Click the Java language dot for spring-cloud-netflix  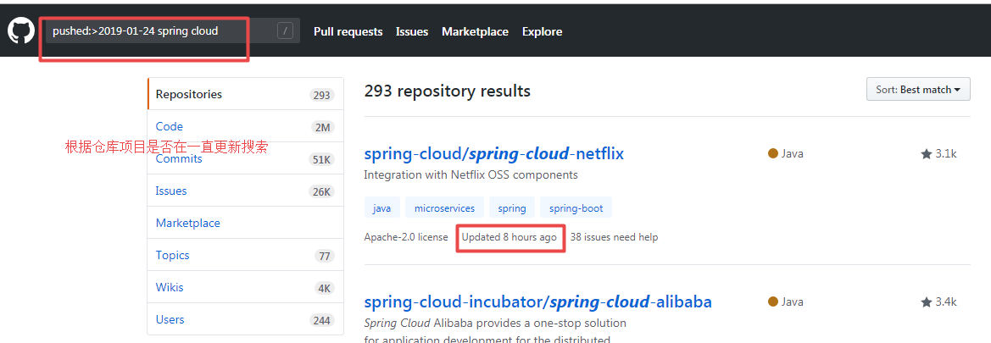tap(773, 154)
